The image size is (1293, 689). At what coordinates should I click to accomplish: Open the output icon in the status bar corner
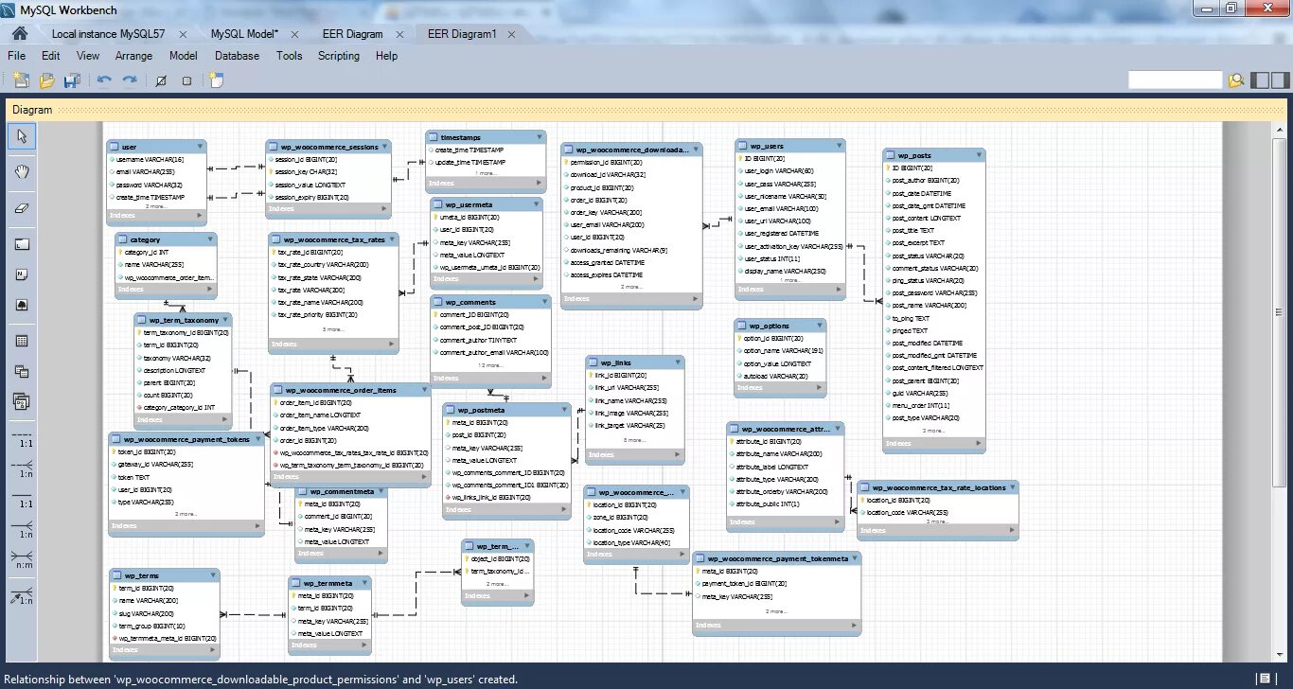[1264, 678]
